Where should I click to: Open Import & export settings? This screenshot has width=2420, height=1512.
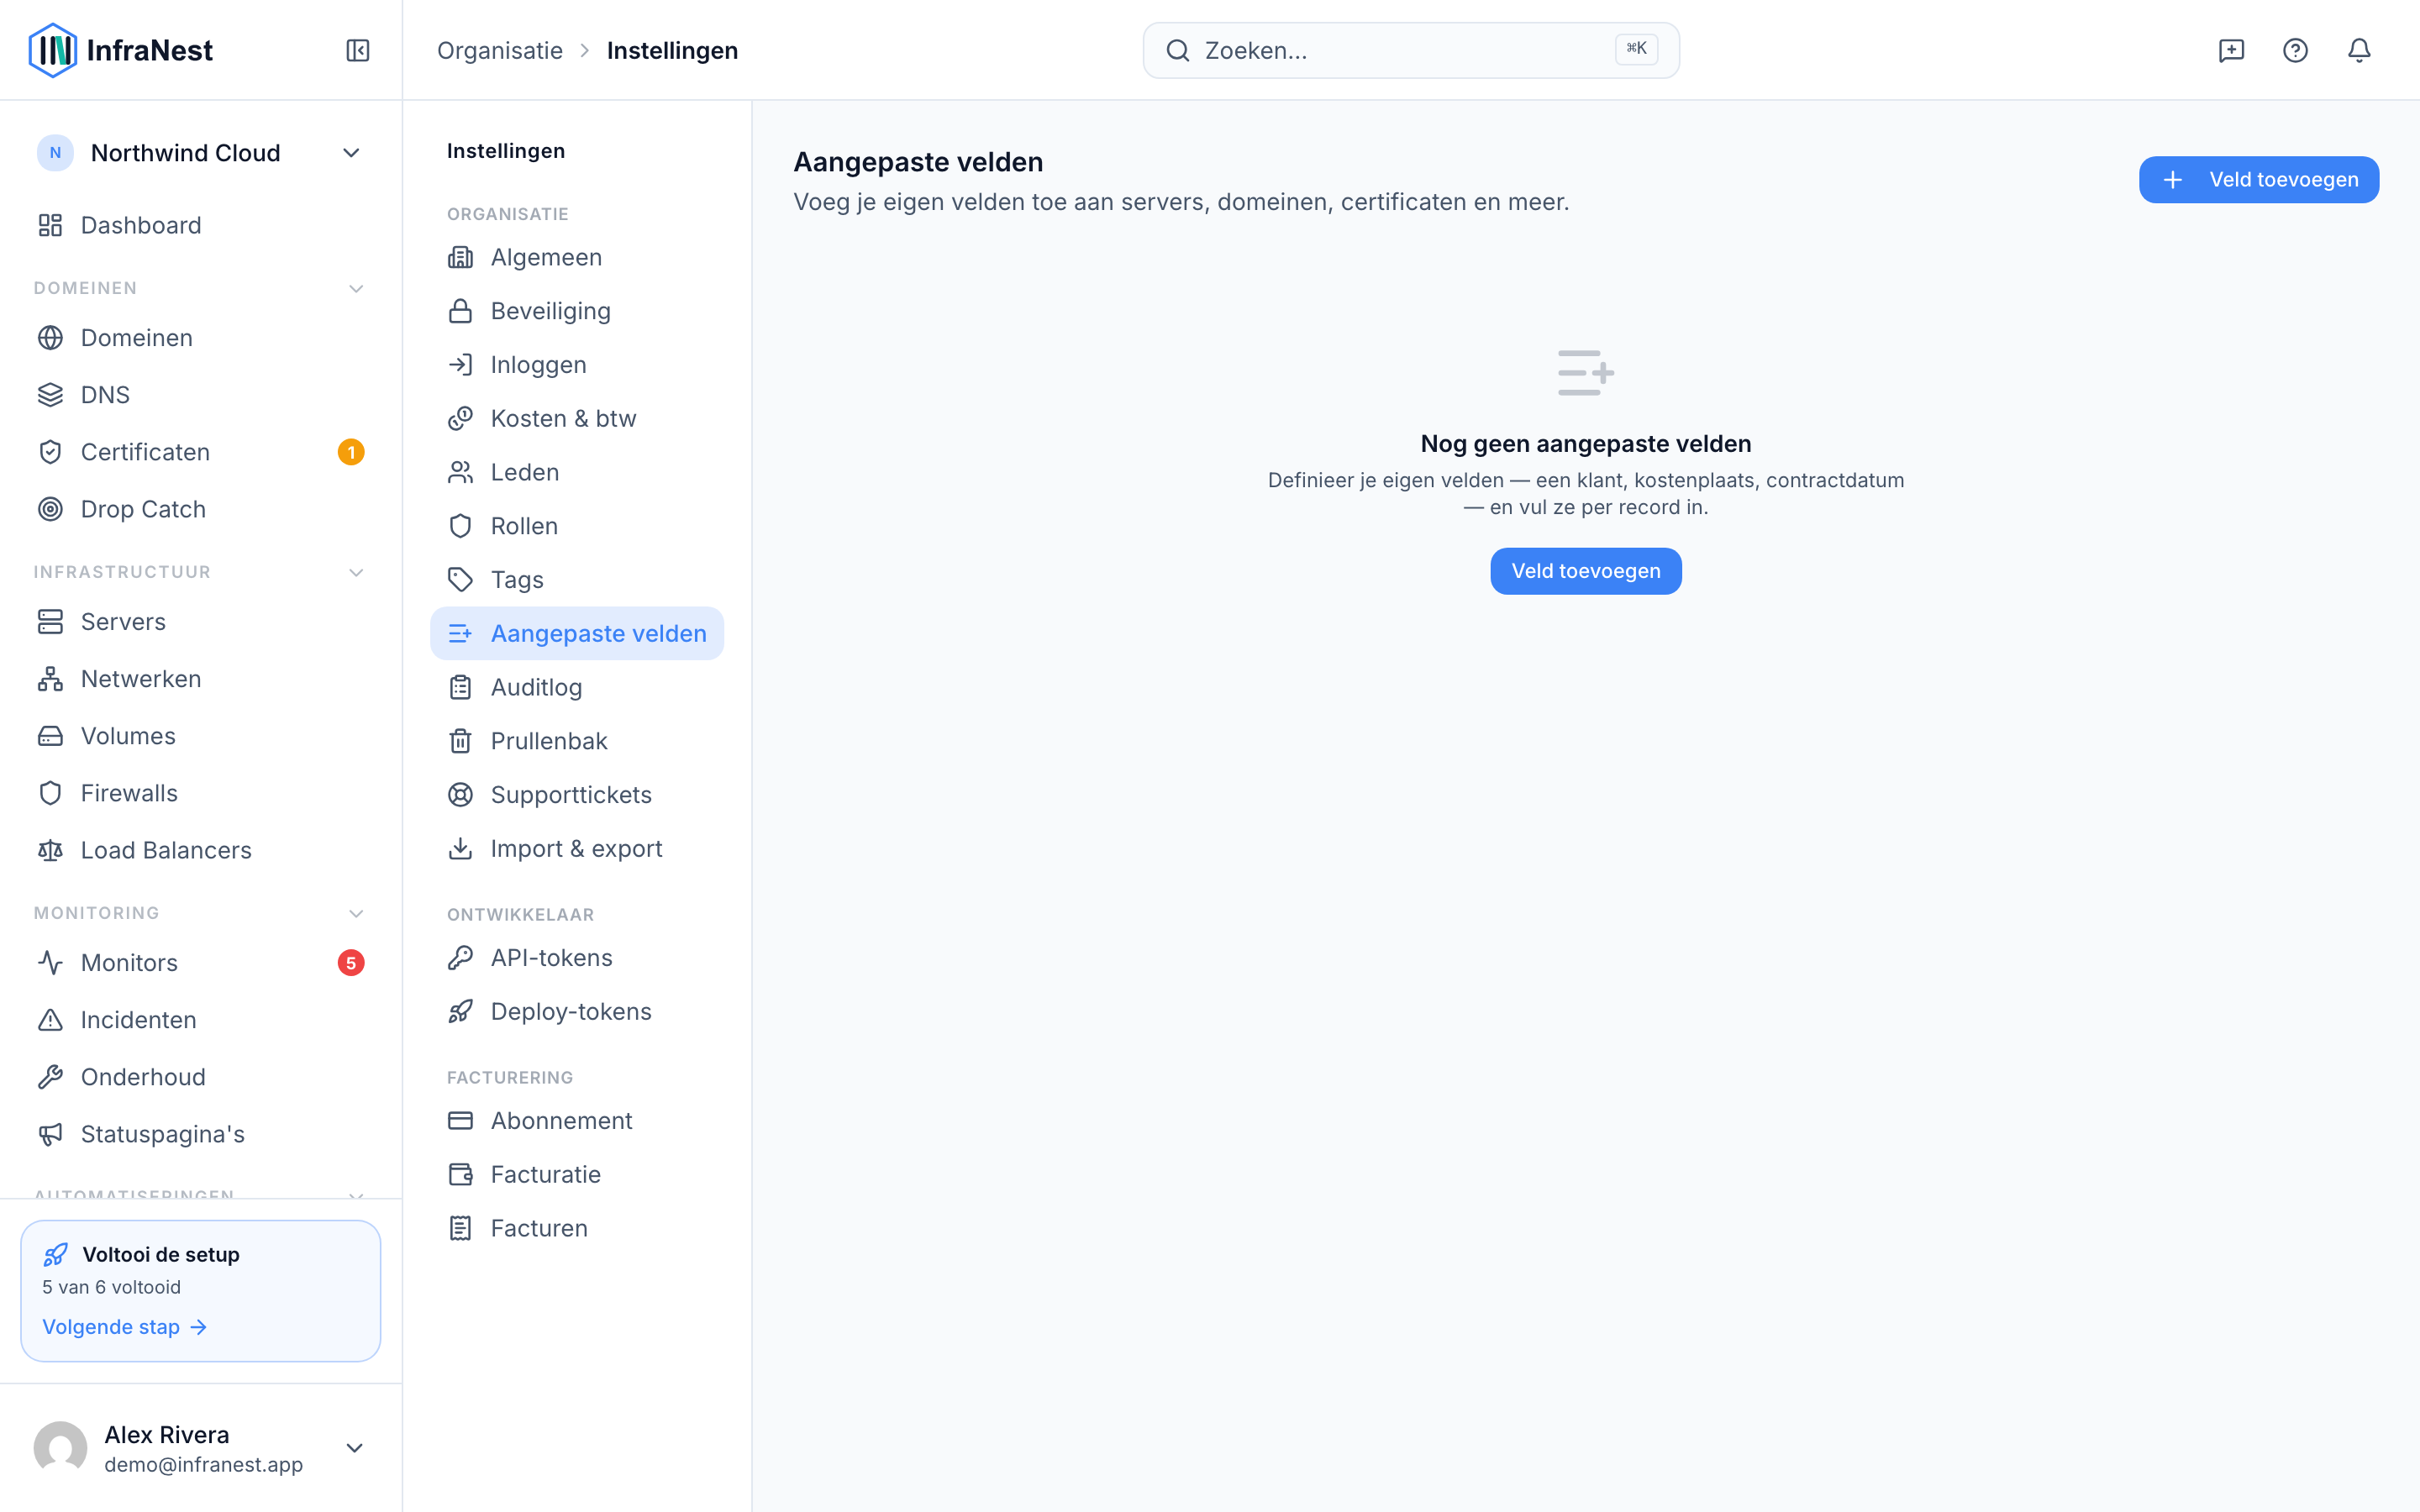(577, 849)
